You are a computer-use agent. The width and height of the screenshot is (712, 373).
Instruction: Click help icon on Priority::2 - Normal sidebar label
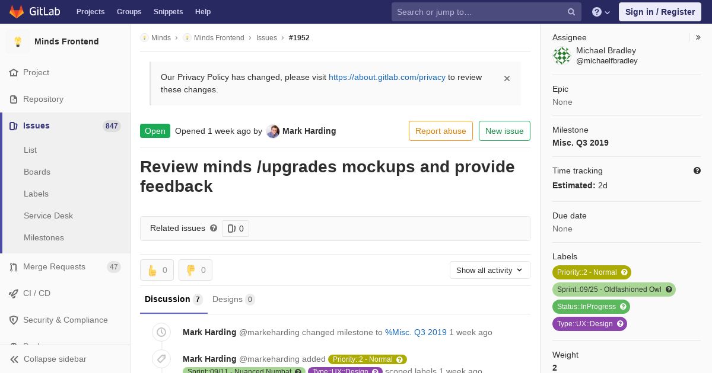[624, 272]
